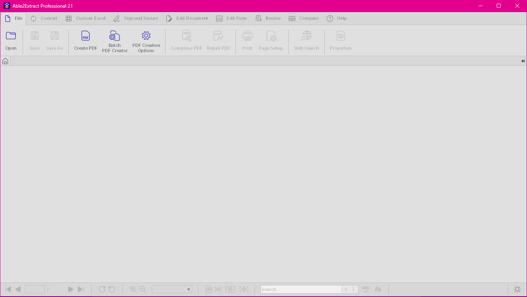Click the Compress PDF icon
The width and height of the screenshot is (527, 297).
[x=186, y=36]
